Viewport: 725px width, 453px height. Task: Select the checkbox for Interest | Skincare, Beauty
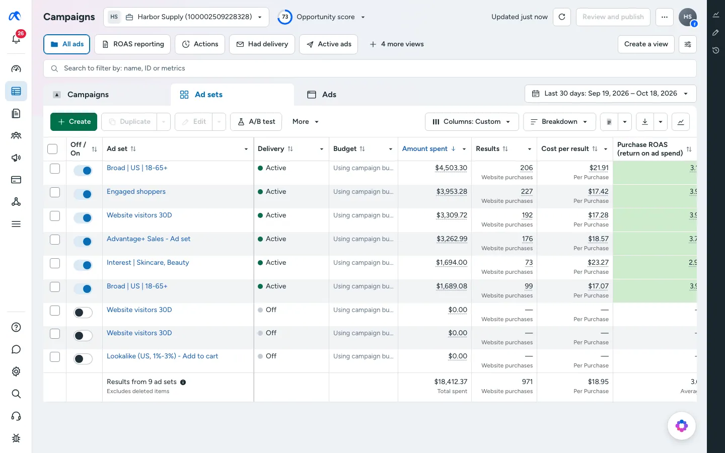click(55, 263)
